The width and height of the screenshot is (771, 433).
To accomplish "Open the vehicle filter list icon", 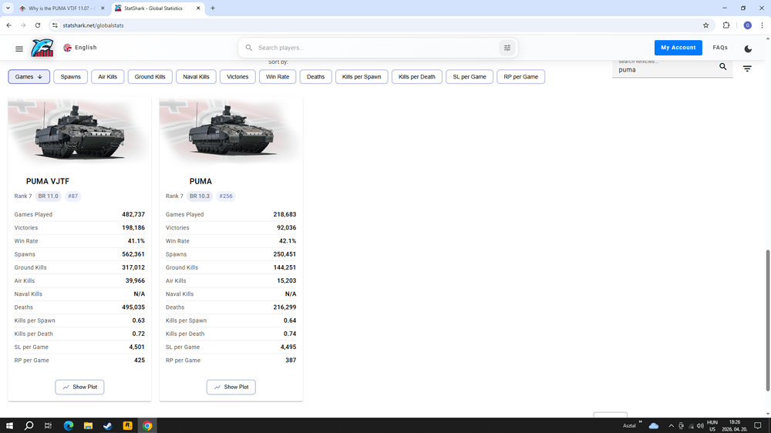I will pyautogui.click(x=747, y=69).
